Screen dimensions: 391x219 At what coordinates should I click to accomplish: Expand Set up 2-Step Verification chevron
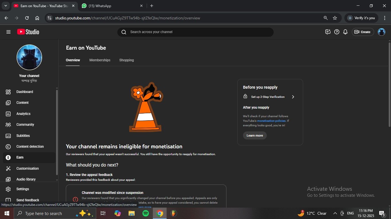pos(293,97)
